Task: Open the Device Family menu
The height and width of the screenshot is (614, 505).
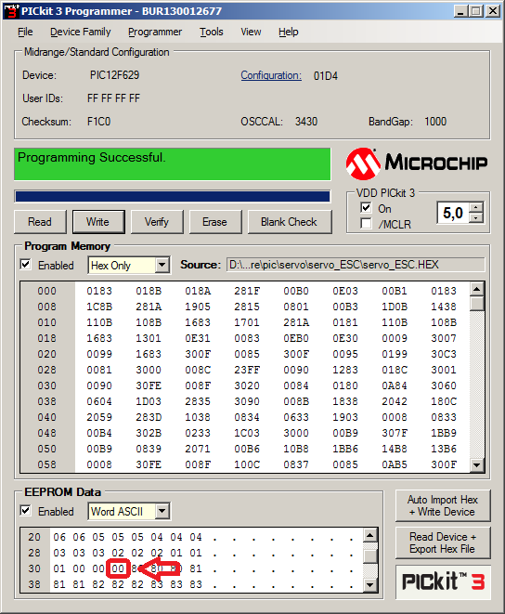Action: pos(80,32)
